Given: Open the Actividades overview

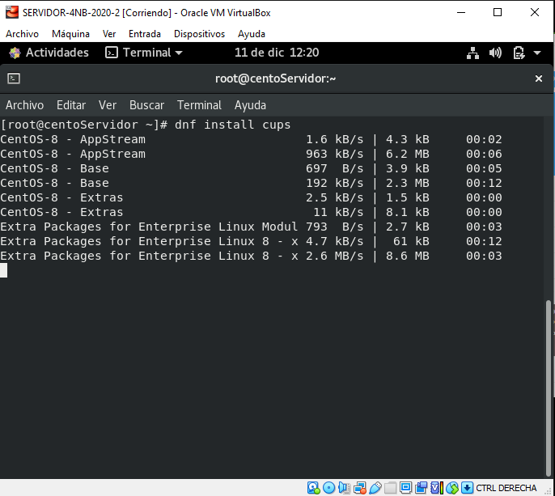Looking at the screenshot, I should 57,53.
